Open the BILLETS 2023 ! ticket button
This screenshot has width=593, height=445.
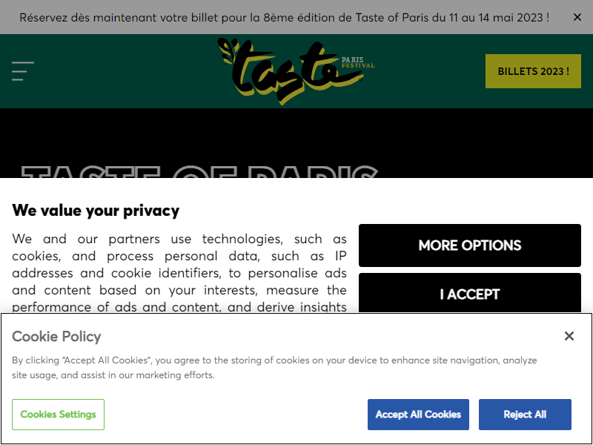pyautogui.click(x=533, y=71)
